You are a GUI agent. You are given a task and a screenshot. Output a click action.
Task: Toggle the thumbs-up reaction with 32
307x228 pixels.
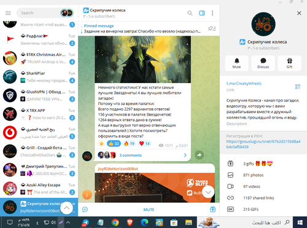pyautogui.click(x=114, y=143)
